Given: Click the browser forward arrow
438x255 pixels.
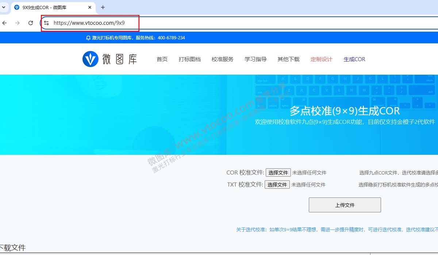Looking at the screenshot, I should (x=17, y=23).
